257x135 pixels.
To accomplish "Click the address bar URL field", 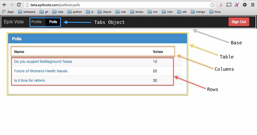I will click(120, 5).
